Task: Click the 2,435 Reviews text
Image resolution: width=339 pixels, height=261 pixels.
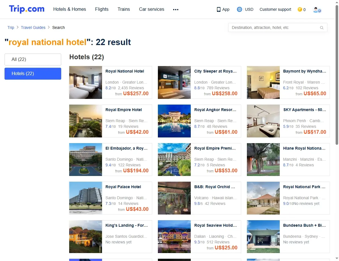Action: point(131,88)
